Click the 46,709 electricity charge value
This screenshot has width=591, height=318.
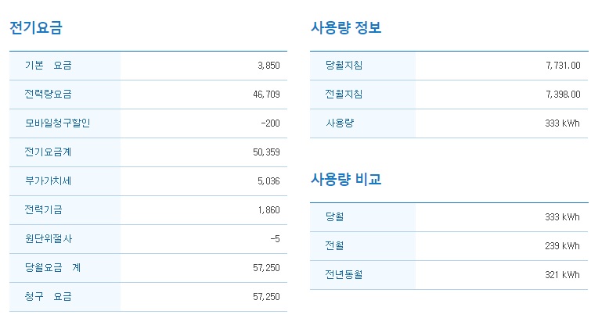pos(266,95)
